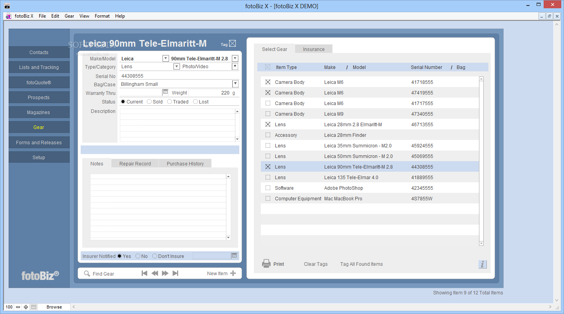Click the Find Gear magnifier icon

tap(87, 274)
